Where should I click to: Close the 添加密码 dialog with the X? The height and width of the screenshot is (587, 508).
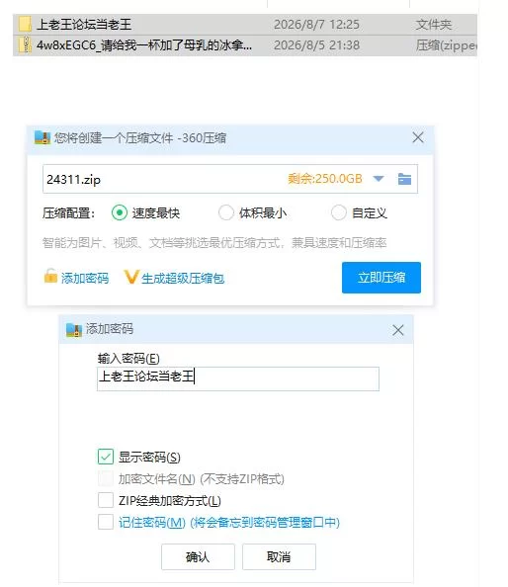point(398,330)
